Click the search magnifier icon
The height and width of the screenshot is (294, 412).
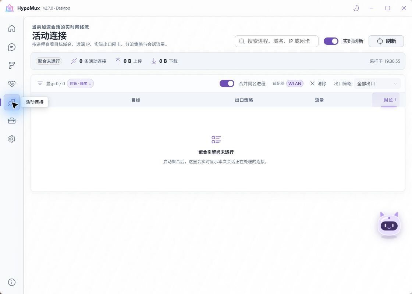(242, 41)
